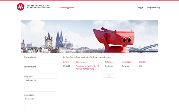
Task: Go to next page with » button
Action: (x=113, y=76)
